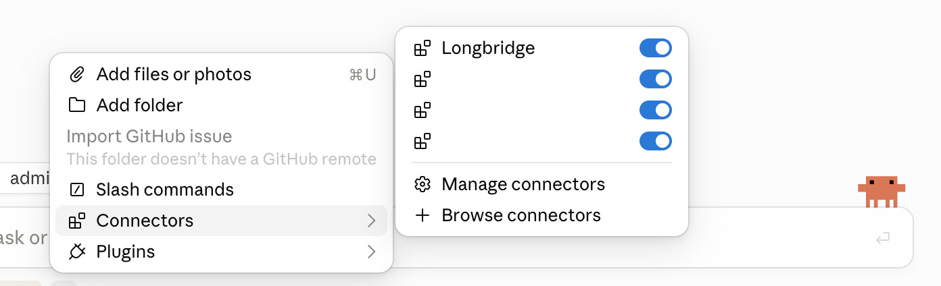
Task: Click the gear icon for Manage connectors
Action: [423, 184]
